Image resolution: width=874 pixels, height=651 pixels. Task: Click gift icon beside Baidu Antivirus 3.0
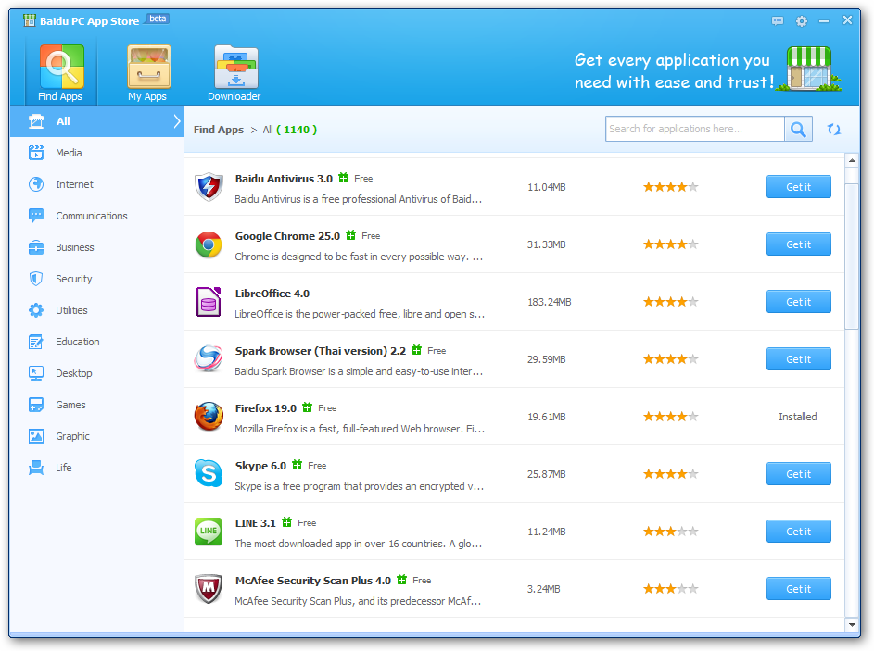343,178
